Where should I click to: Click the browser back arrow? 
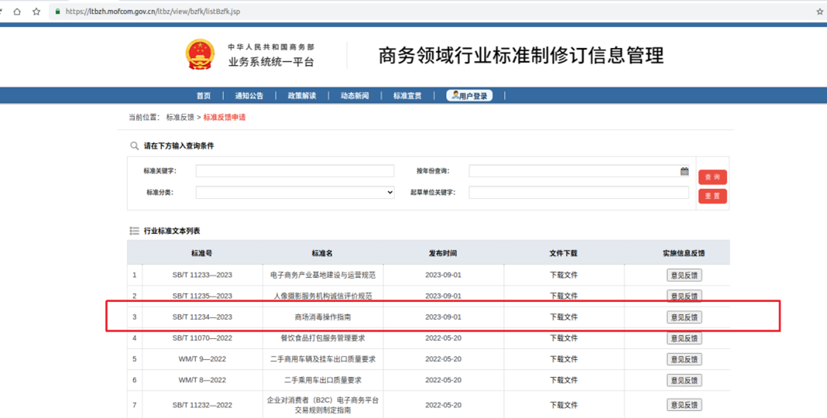(x=3, y=12)
